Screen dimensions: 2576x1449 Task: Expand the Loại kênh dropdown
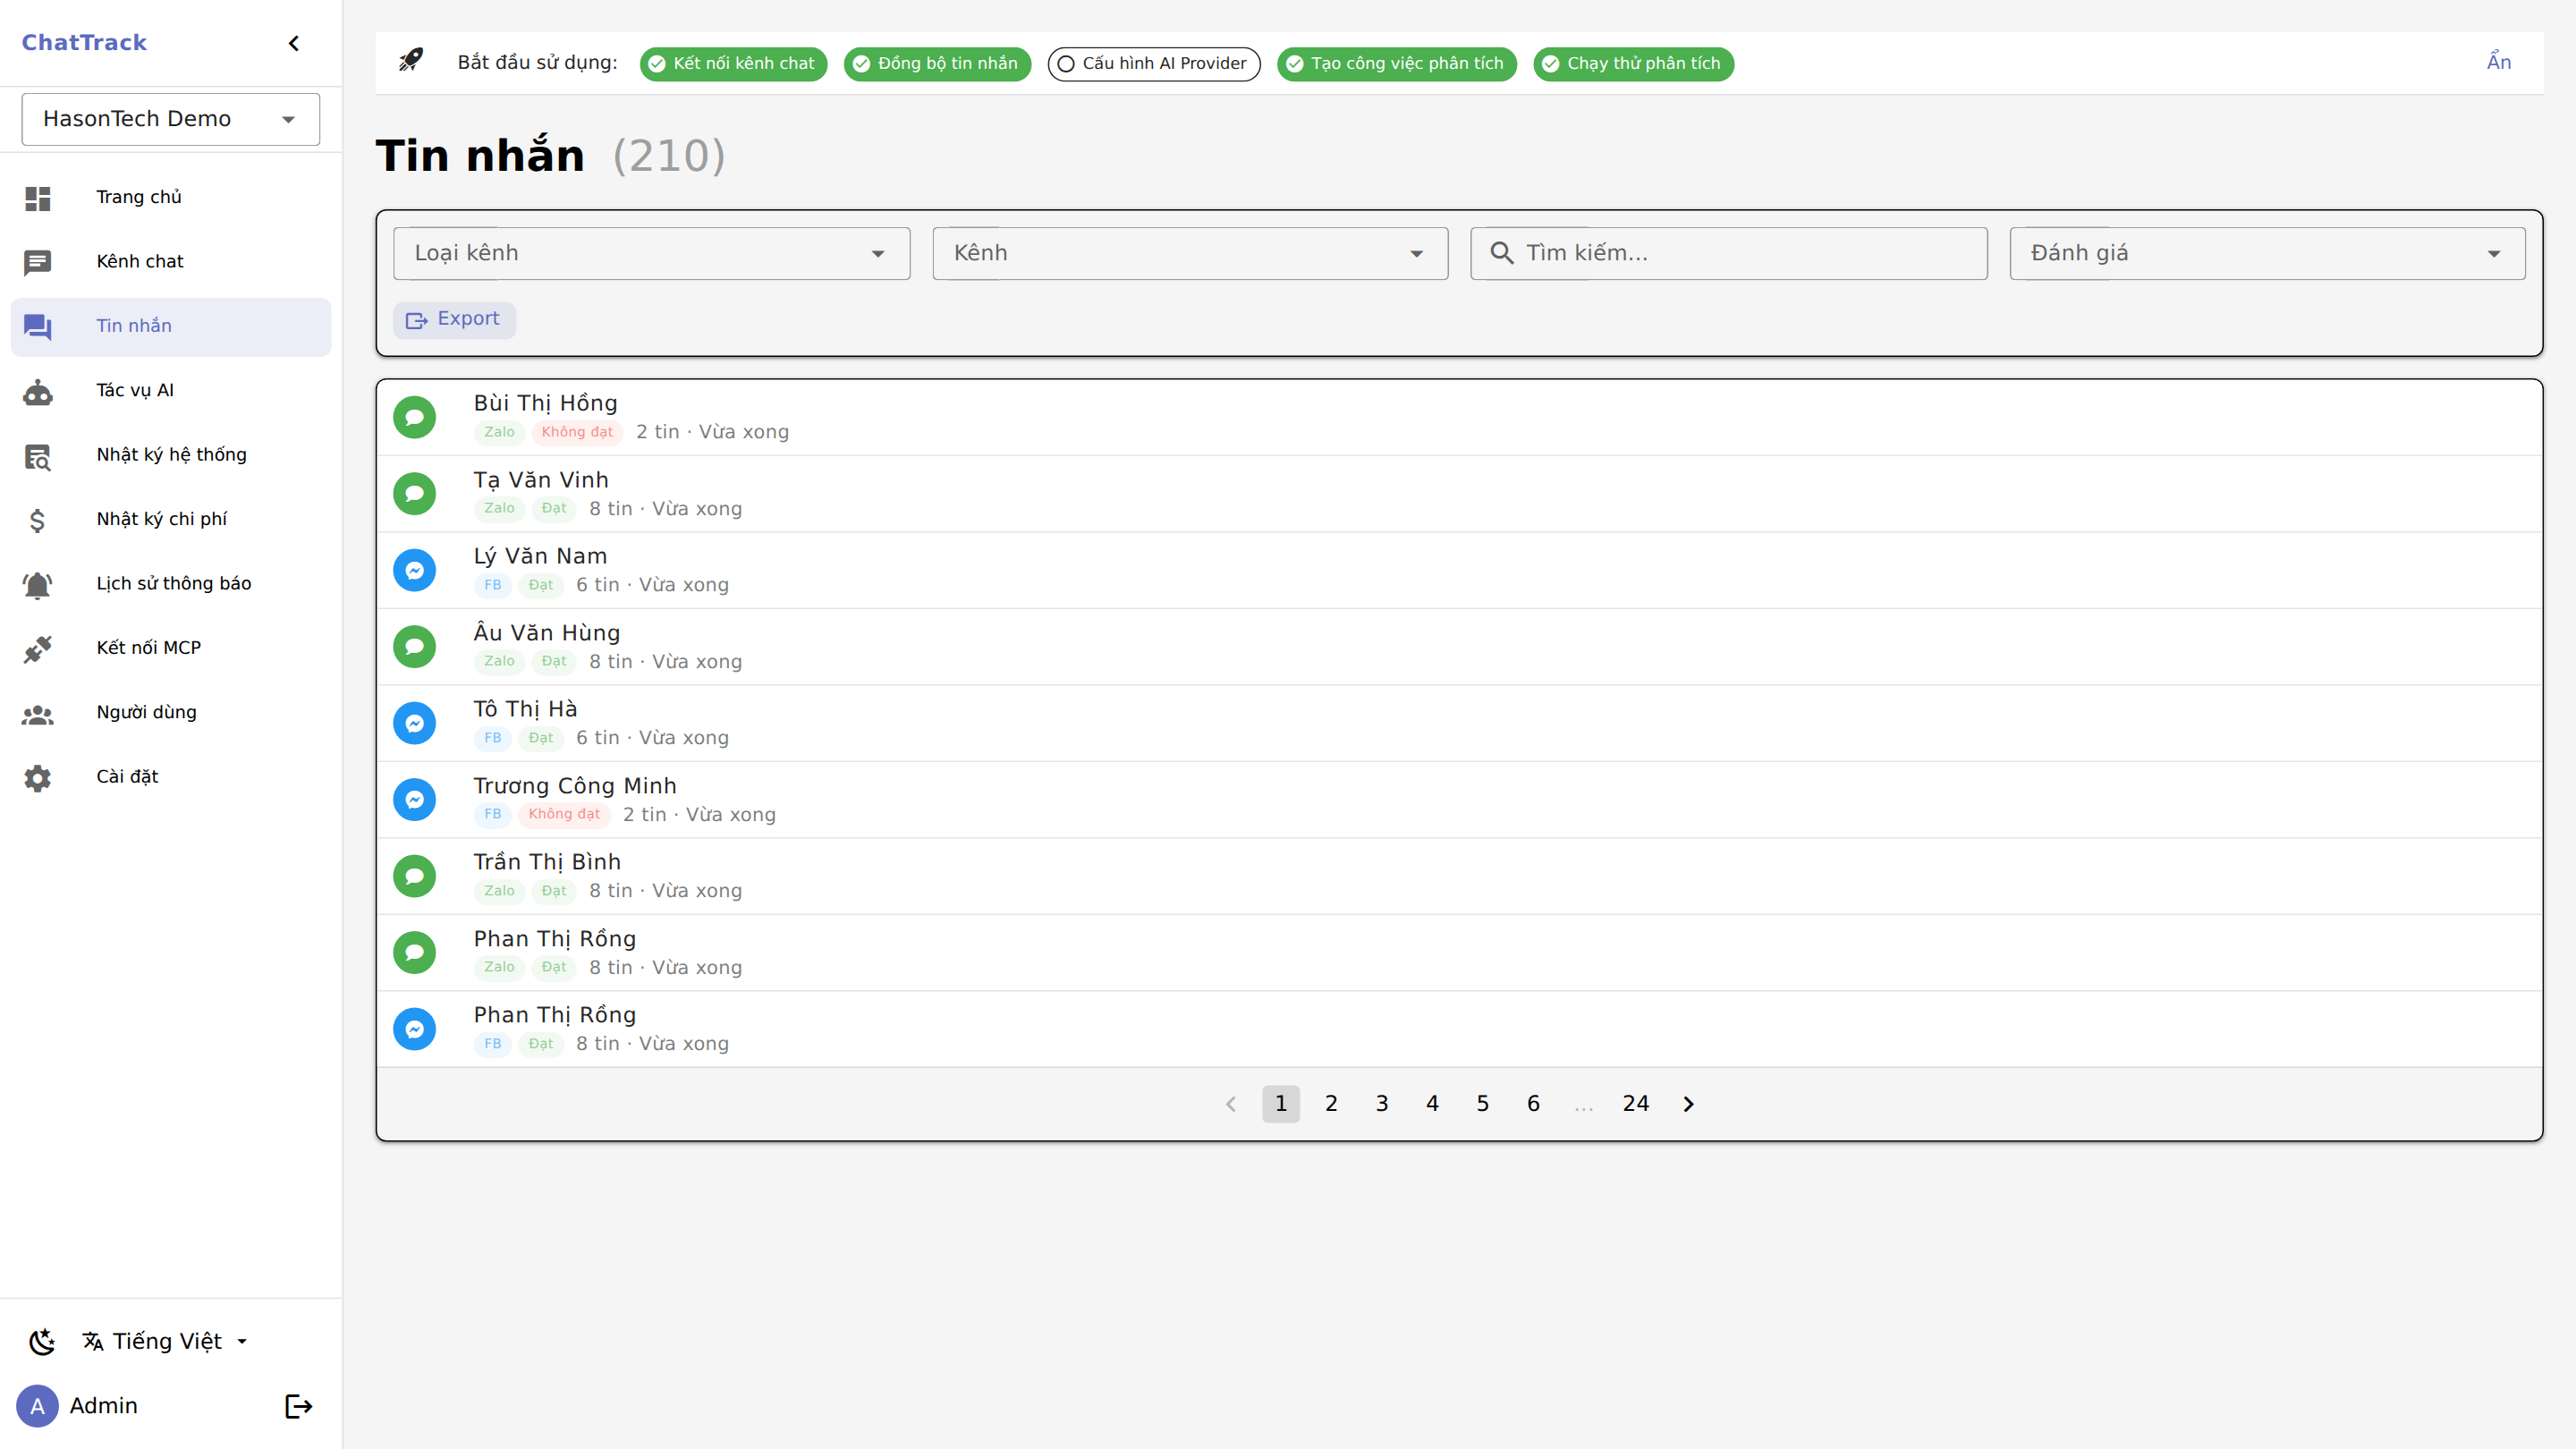pos(651,253)
